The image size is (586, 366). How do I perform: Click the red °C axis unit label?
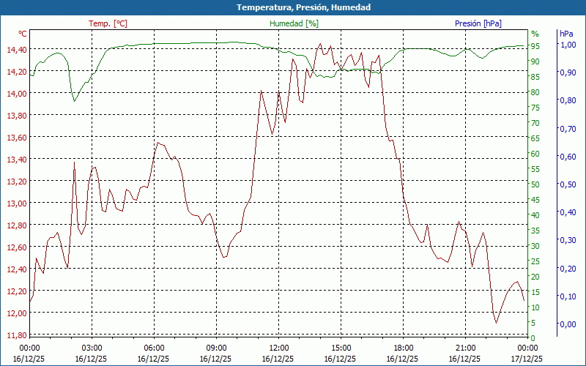point(22,34)
